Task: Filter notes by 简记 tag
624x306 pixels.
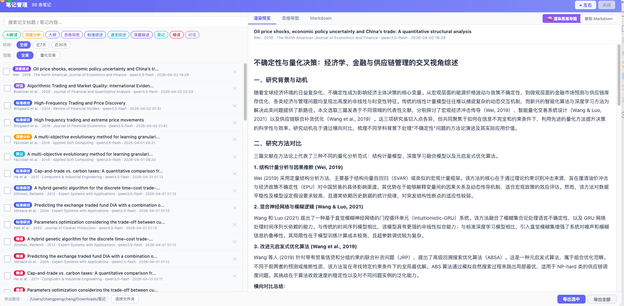Action: coord(161,35)
